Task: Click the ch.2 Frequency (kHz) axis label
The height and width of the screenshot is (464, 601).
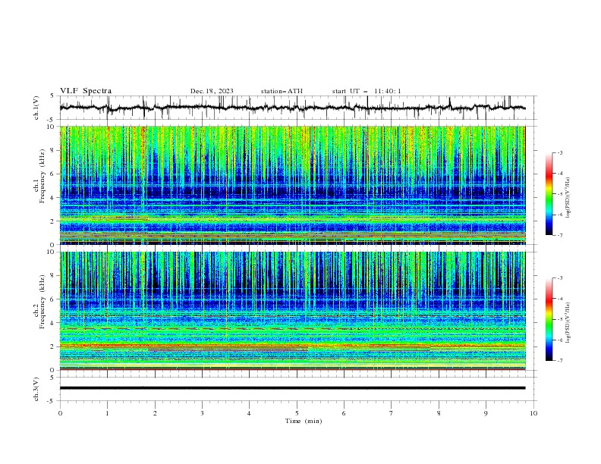Action: (39, 301)
